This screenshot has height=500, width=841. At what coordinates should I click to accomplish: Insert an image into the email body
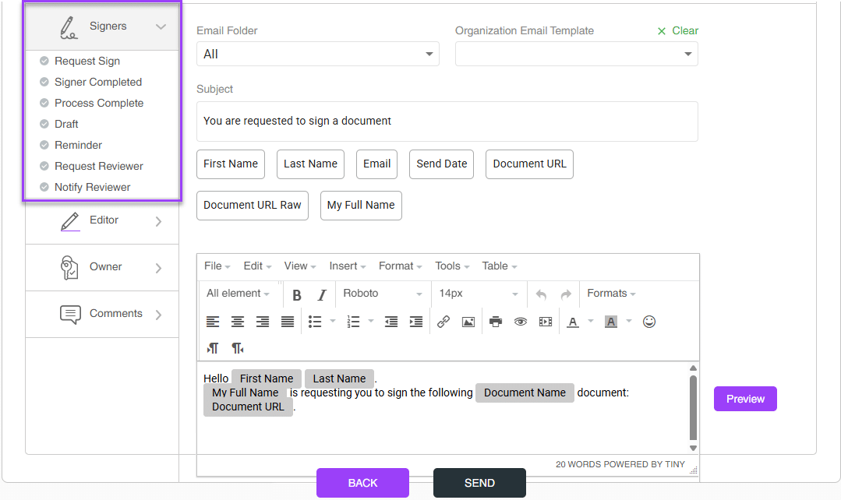[468, 322]
